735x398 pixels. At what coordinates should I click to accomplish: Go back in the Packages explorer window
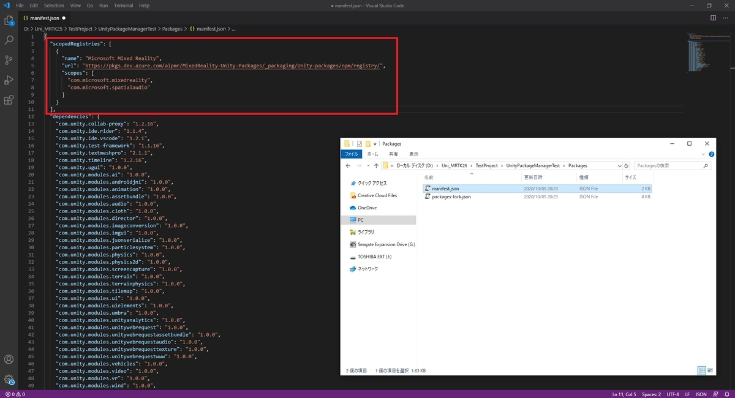coord(349,166)
